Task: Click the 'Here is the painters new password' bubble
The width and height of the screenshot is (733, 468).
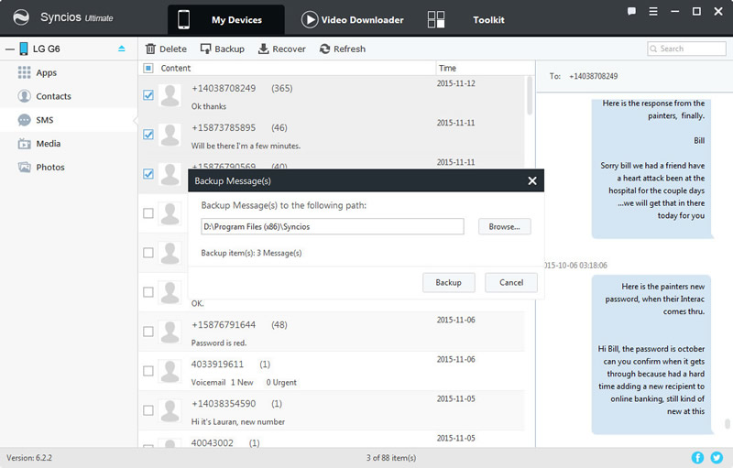Action: point(651,354)
